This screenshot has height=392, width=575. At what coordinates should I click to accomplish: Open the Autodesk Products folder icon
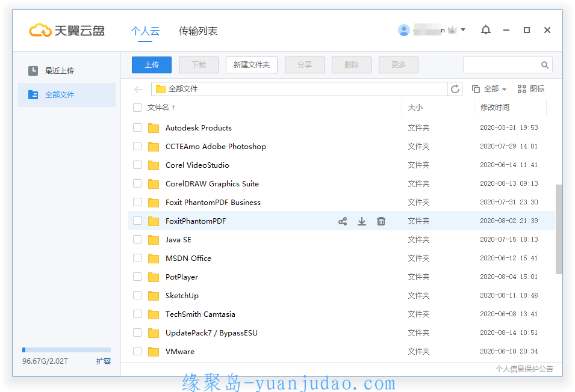pyautogui.click(x=154, y=128)
